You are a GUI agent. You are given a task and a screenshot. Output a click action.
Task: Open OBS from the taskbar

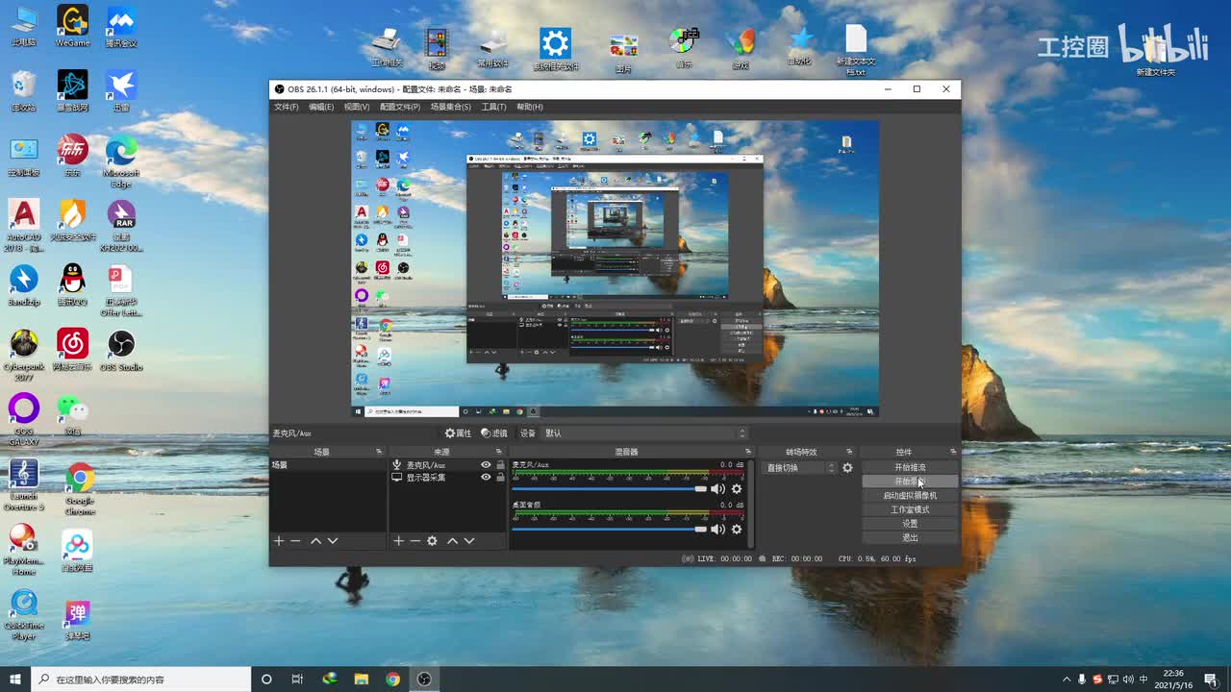point(424,680)
